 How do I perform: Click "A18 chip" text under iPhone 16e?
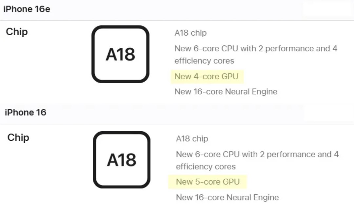[190, 33]
